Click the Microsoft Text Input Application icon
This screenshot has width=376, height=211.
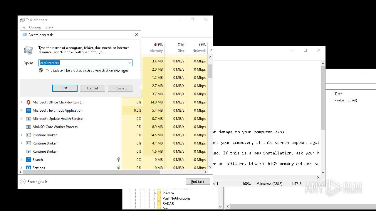click(x=28, y=110)
